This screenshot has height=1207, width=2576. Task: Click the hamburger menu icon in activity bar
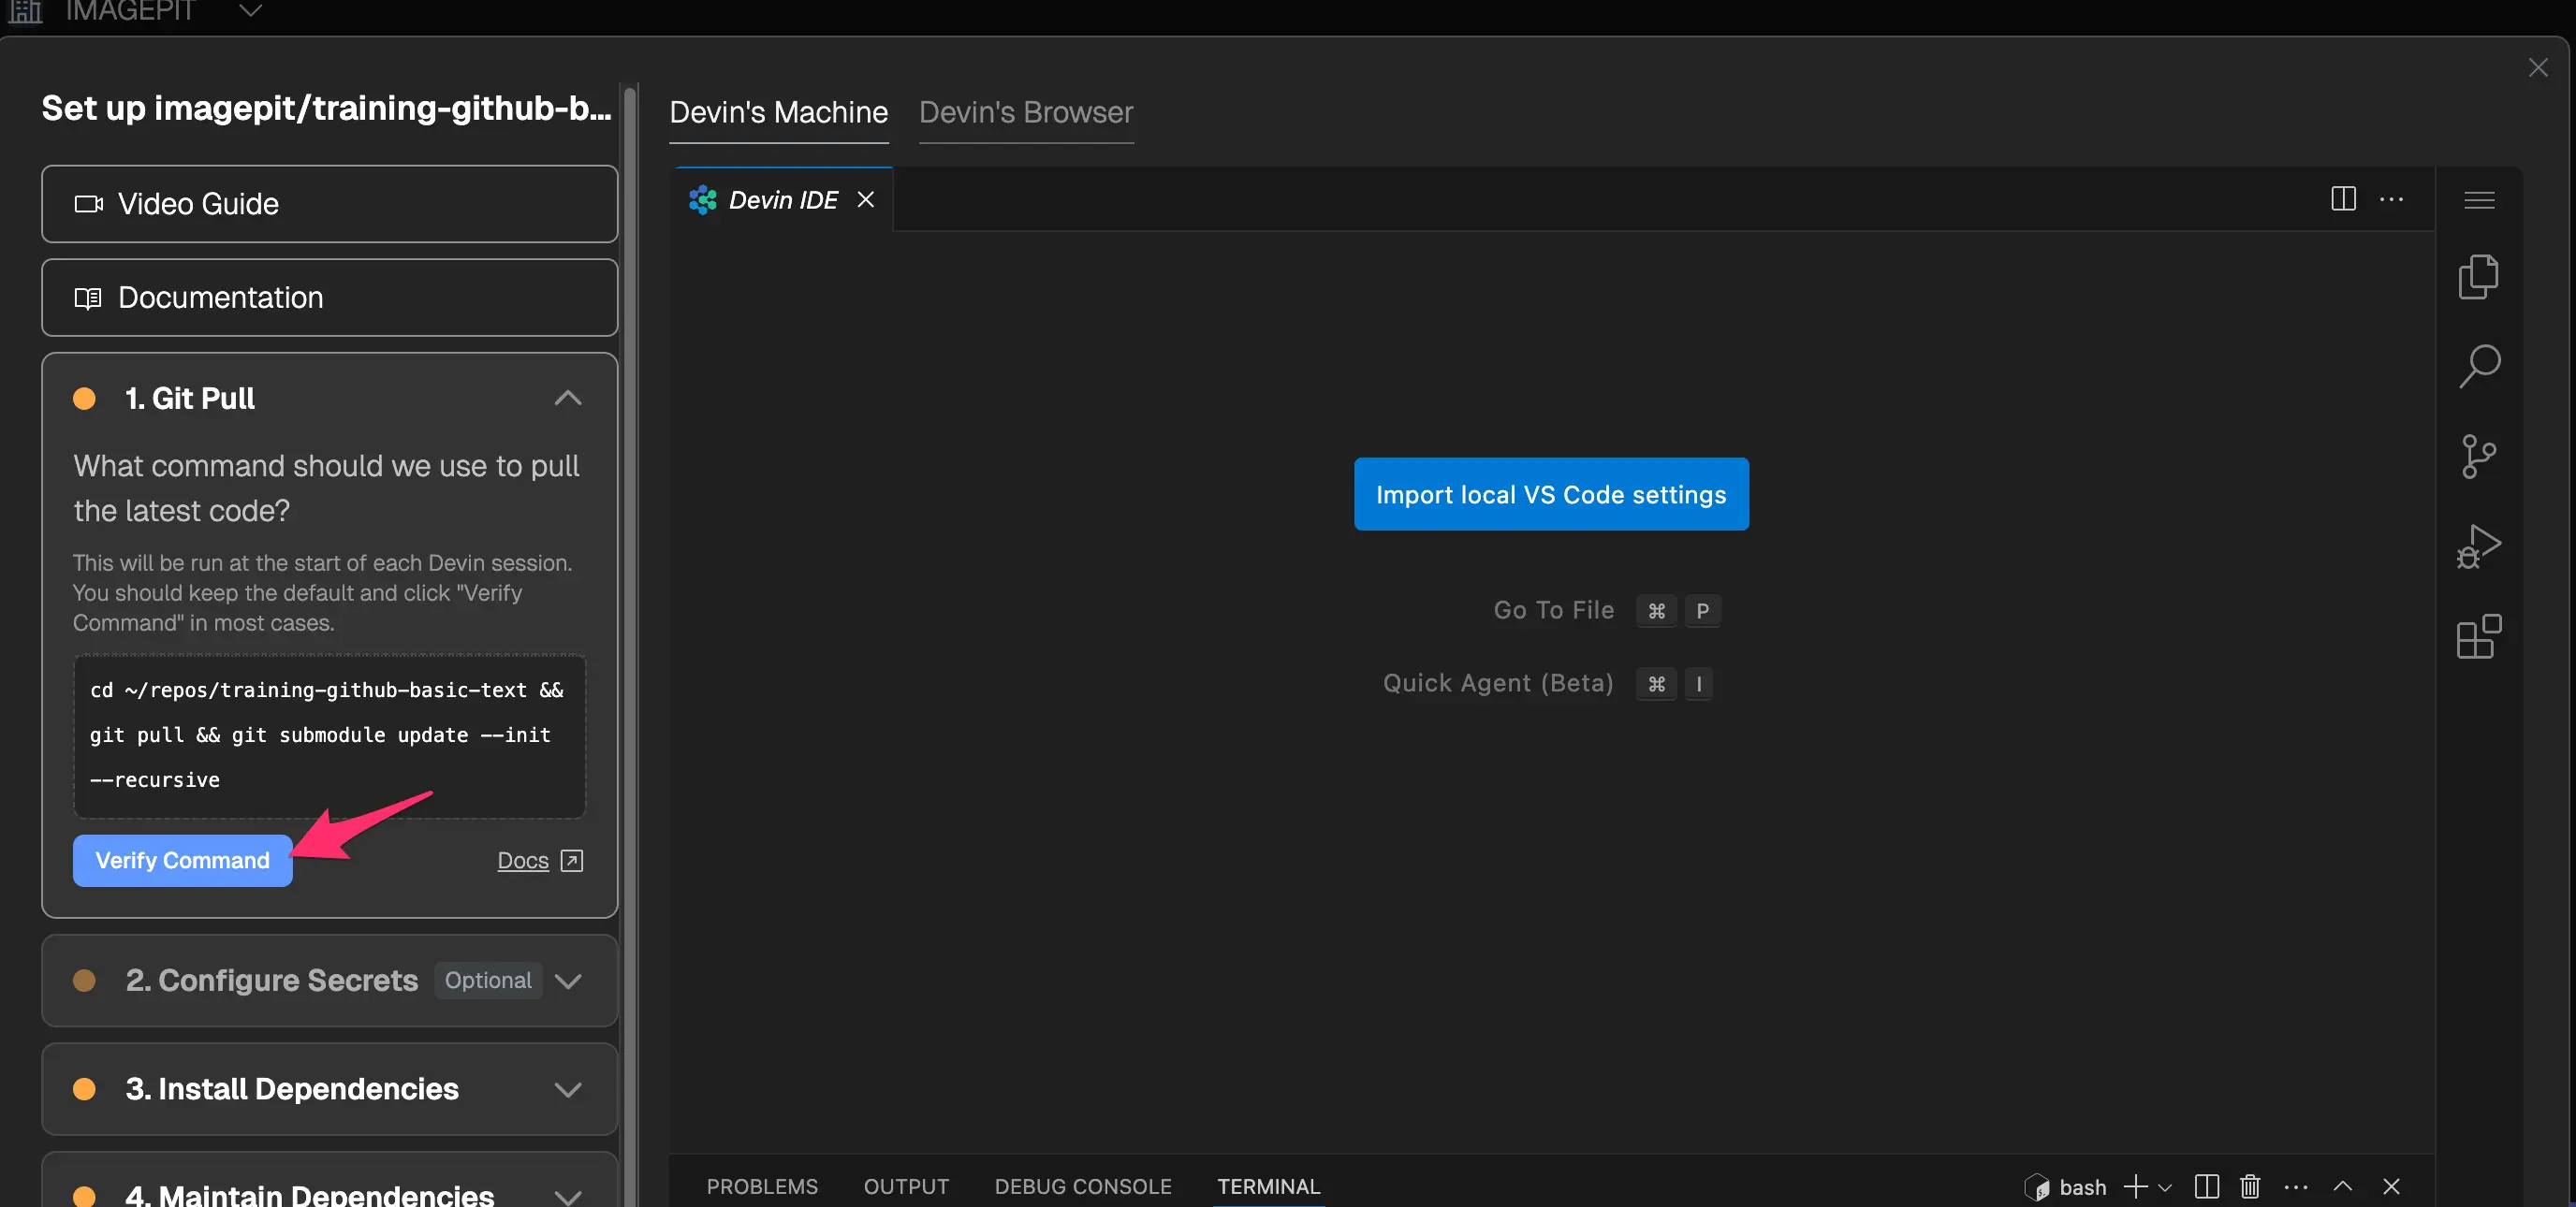click(2478, 200)
